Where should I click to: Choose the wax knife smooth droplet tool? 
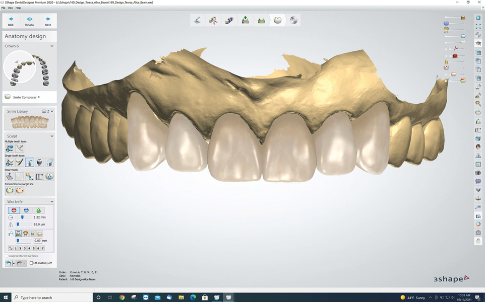tap(38, 210)
